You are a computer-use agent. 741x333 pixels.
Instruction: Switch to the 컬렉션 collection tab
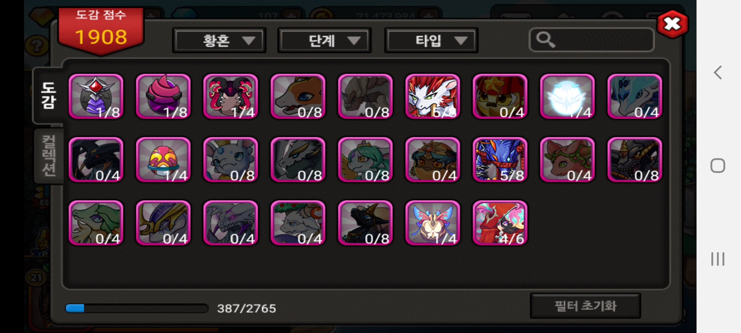coord(49,156)
